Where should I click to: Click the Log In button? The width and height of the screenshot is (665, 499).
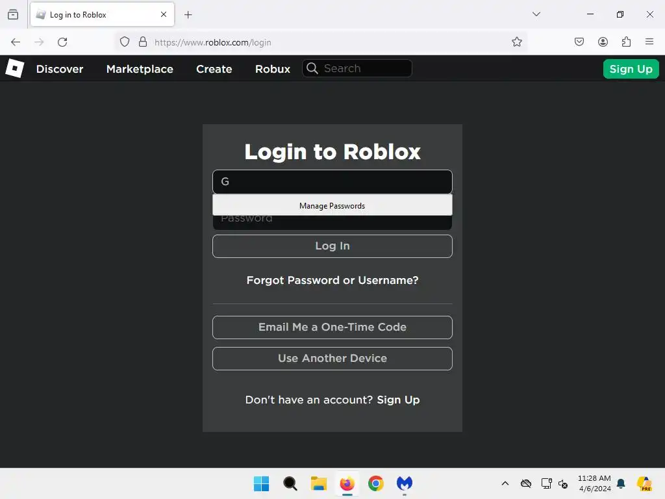coord(332,246)
